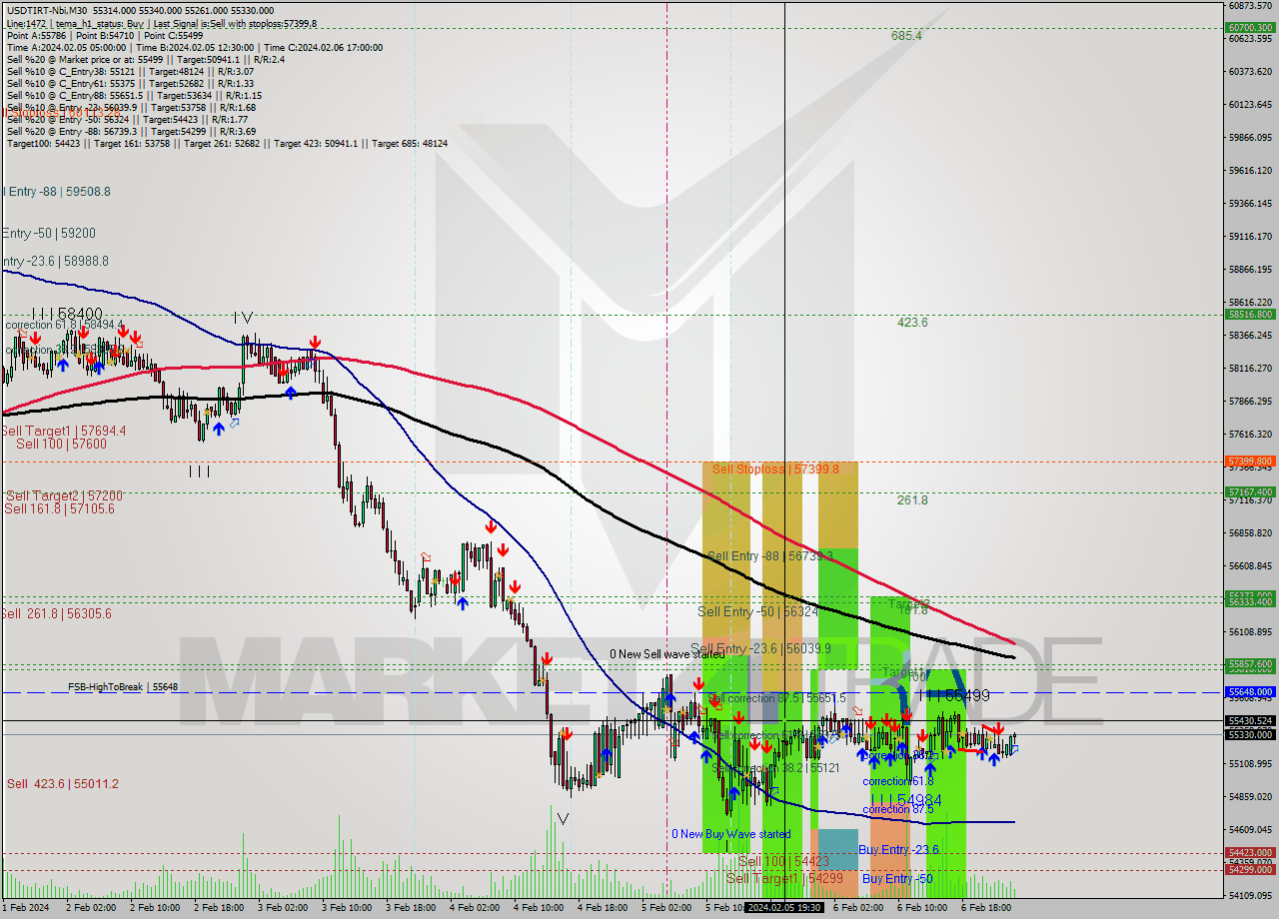Click the 2024.02.05 19:30 time marker
Image resolution: width=1279 pixels, height=919 pixels.
(784, 907)
